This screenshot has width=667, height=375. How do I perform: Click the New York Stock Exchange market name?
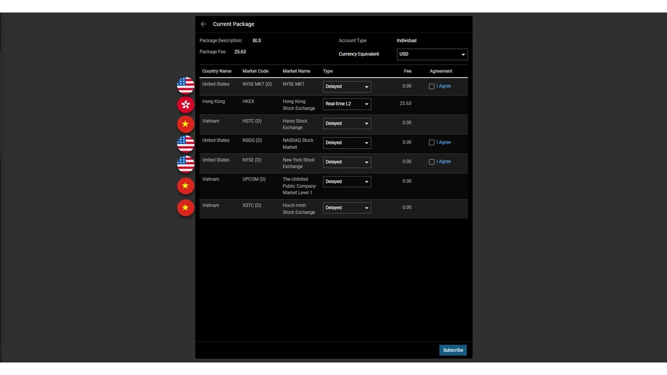point(299,164)
